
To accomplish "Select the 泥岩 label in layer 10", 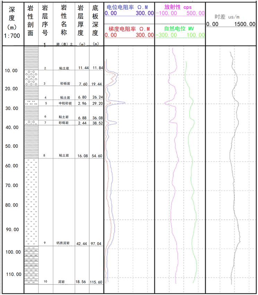I will (61, 281).
